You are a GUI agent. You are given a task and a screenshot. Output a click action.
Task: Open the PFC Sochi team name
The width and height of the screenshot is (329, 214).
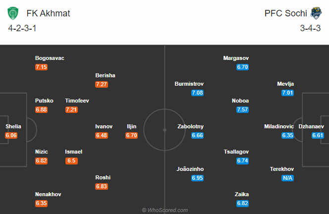click(286, 13)
